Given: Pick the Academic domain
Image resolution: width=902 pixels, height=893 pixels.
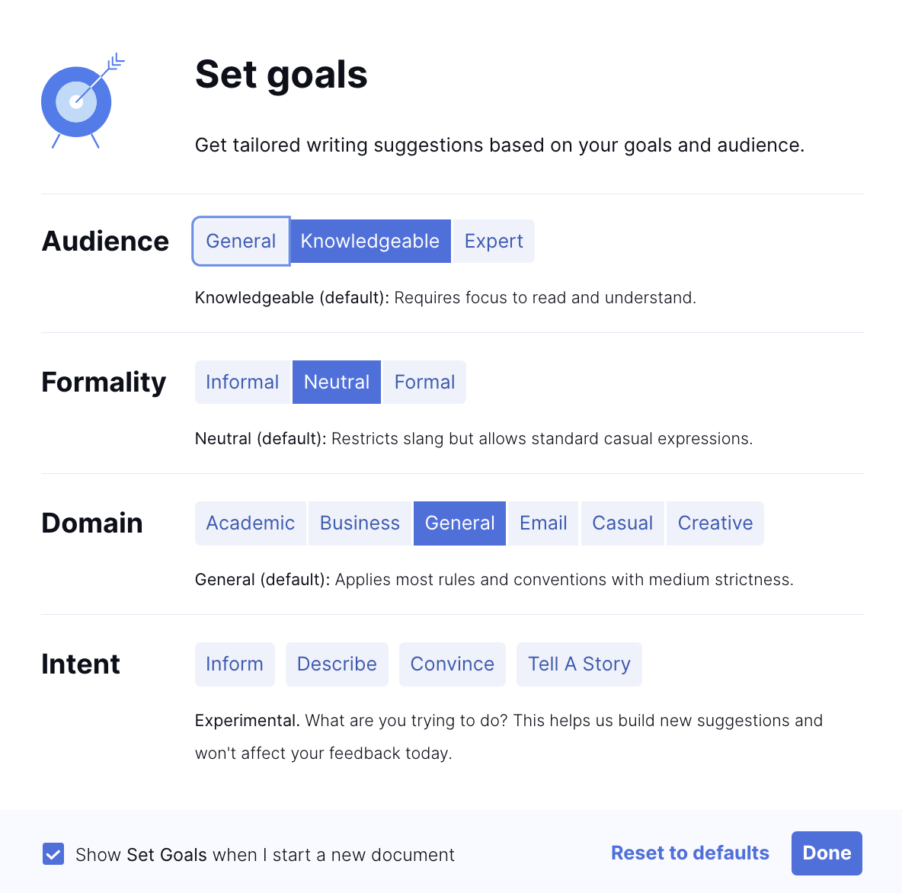Looking at the screenshot, I should (x=250, y=523).
